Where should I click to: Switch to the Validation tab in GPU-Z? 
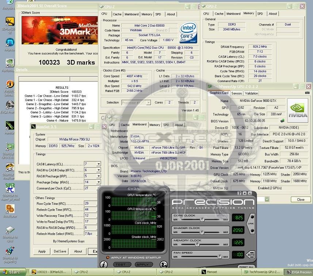pyautogui.click(x=251, y=93)
